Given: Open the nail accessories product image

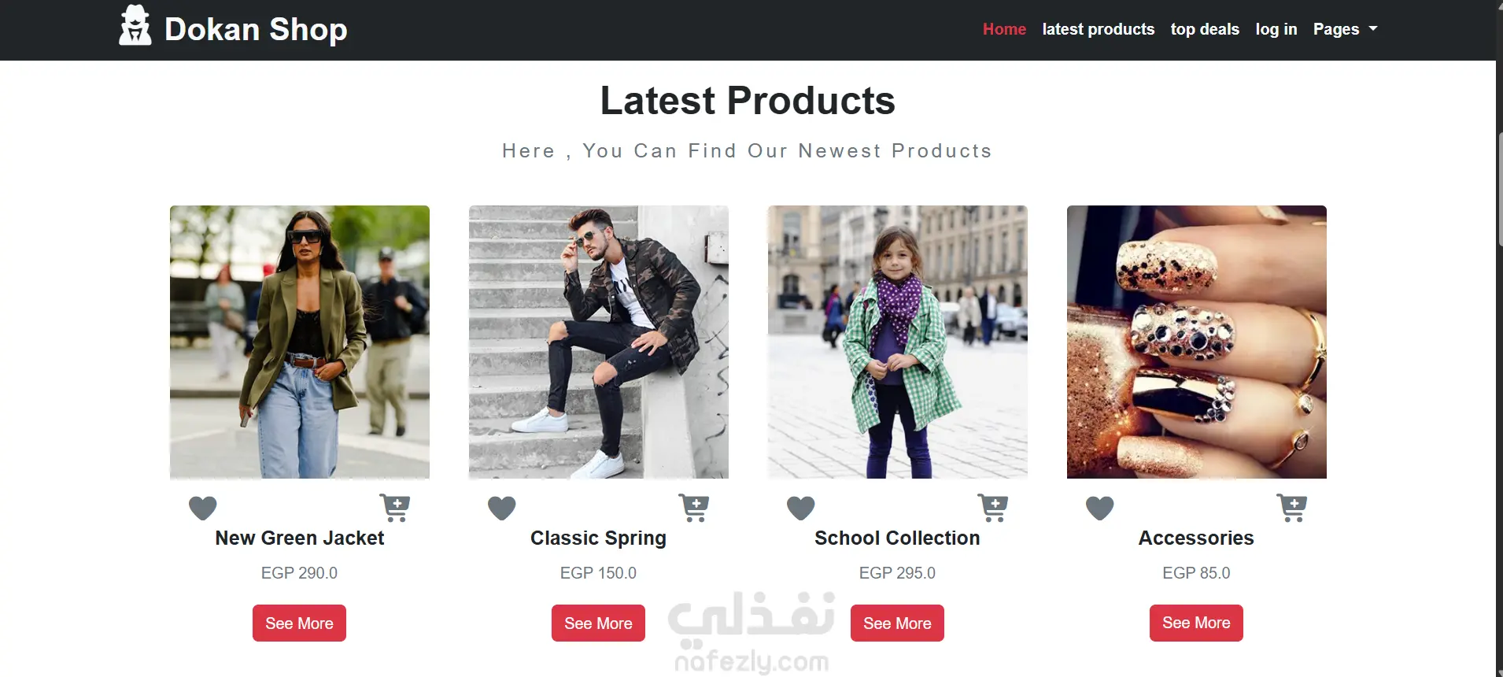Looking at the screenshot, I should 1196,342.
